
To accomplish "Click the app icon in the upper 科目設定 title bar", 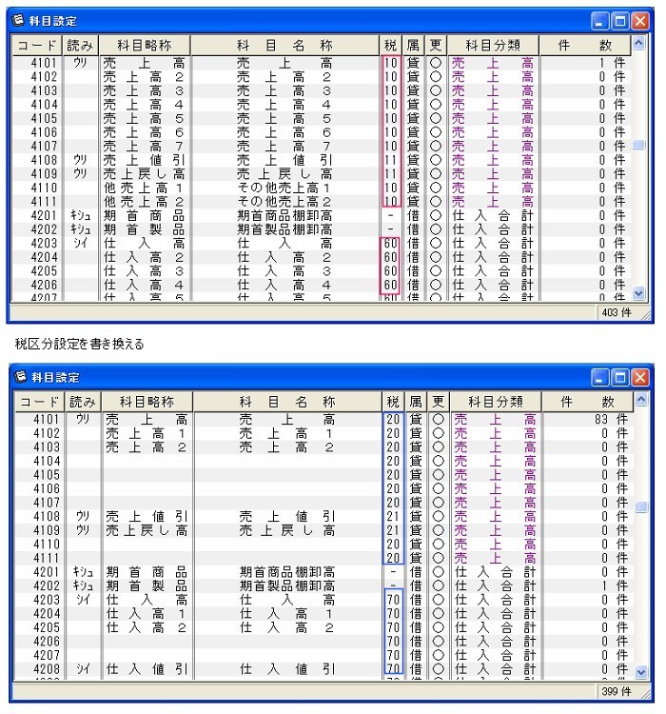I will click(x=19, y=20).
